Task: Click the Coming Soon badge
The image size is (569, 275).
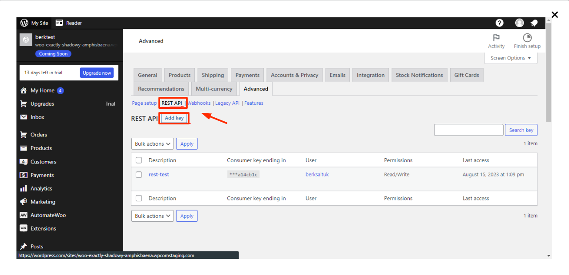Action: (53, 54)
